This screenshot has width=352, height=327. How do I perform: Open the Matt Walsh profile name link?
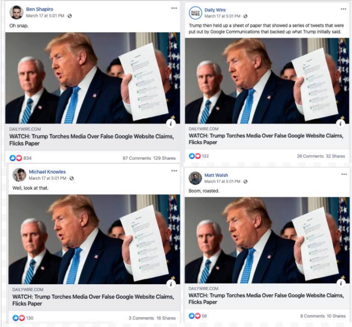(216, 175)
